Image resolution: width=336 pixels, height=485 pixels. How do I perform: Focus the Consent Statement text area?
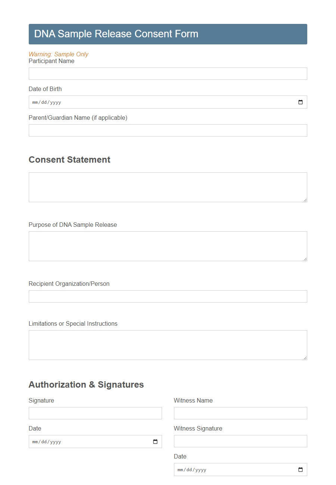[x=168, y=187]
